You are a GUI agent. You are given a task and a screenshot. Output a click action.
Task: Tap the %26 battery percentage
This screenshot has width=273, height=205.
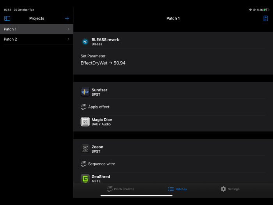point(260,10)
